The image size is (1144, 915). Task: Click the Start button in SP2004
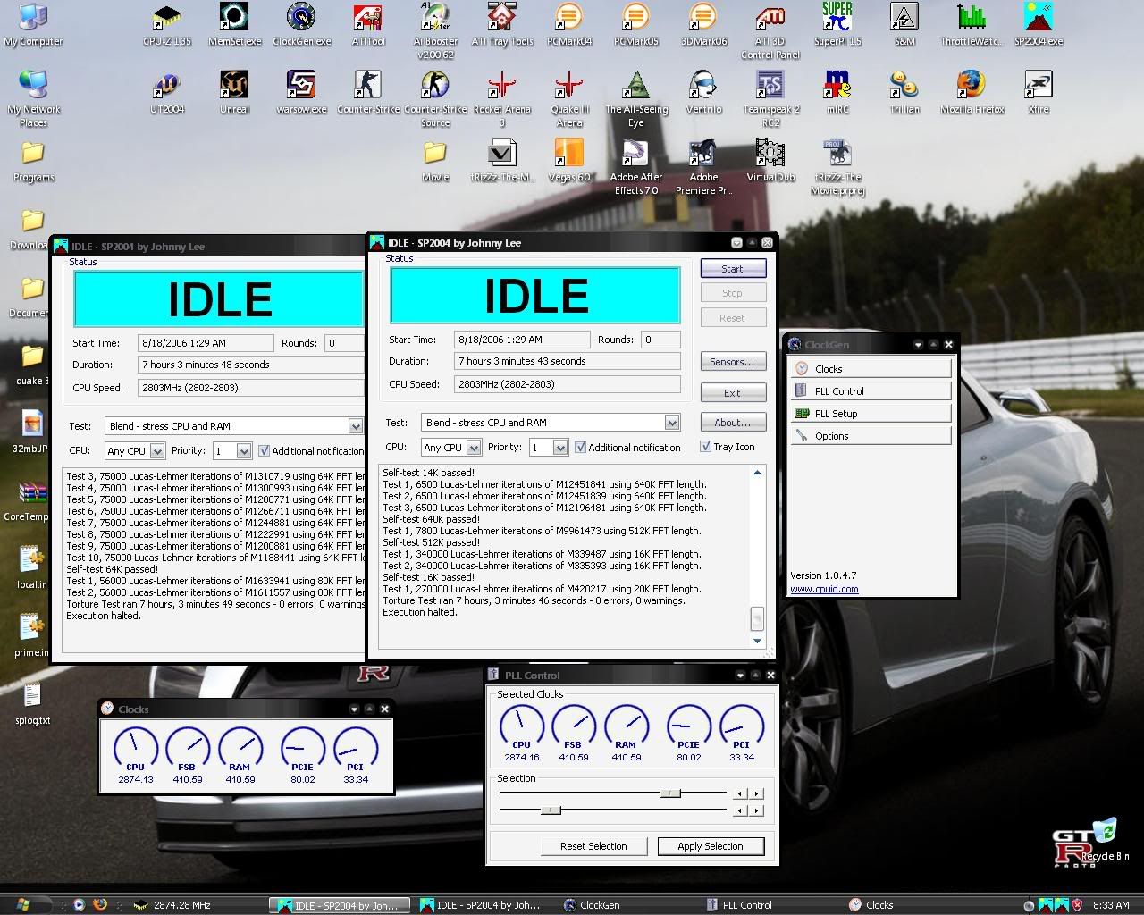pos(732,268)
